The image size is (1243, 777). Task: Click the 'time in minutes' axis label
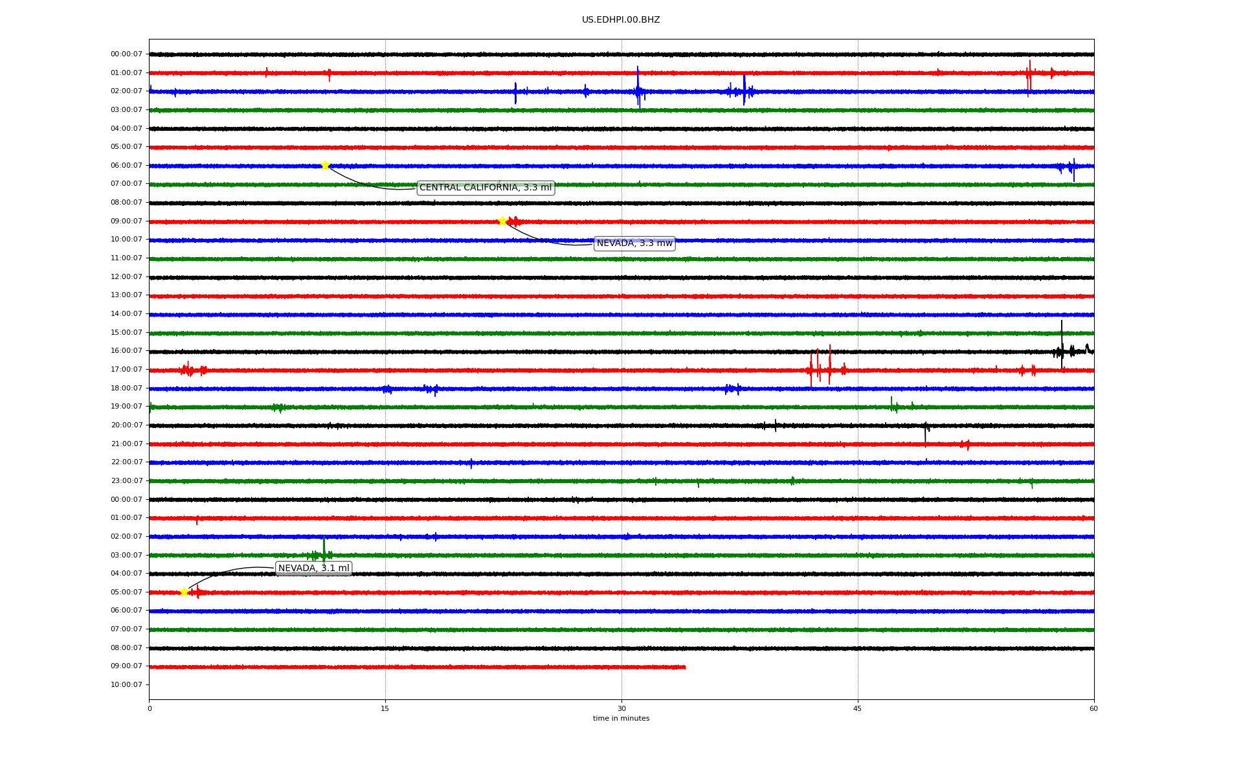(x=621, y=718)
